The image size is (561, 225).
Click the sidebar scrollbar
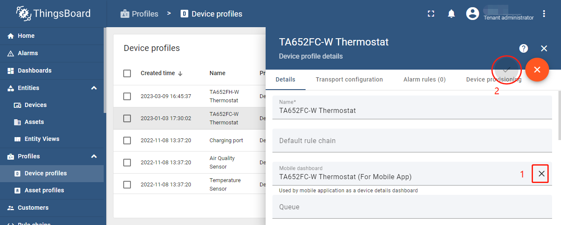click(x=105, y=70)
